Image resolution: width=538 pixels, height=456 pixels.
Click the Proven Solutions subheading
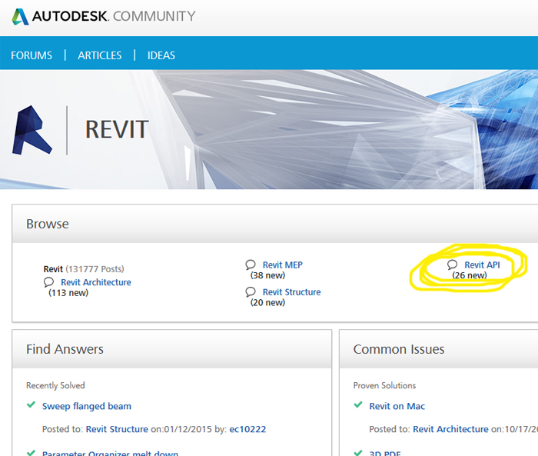(384, 385)
